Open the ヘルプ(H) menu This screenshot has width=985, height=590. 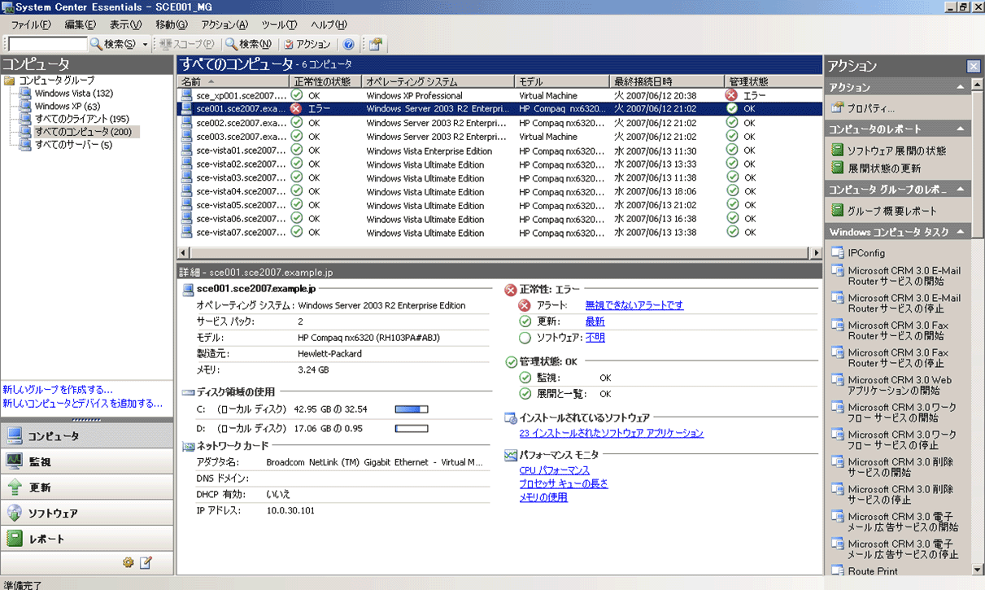coord(329,25)
